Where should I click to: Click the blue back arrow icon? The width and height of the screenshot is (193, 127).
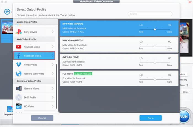[x=7, y=12]
